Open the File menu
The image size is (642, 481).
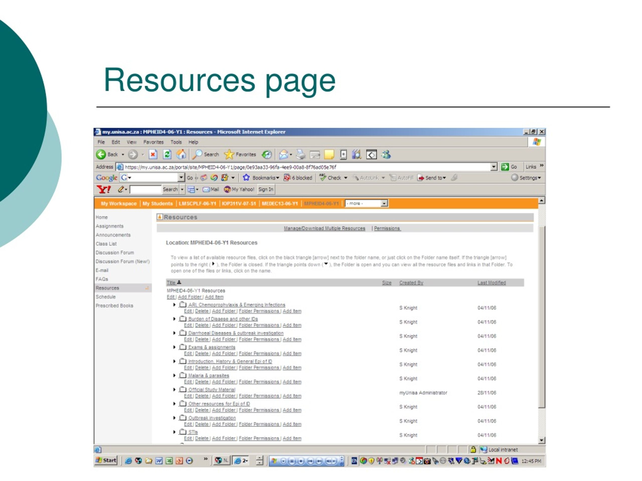(x=101, y=142)
